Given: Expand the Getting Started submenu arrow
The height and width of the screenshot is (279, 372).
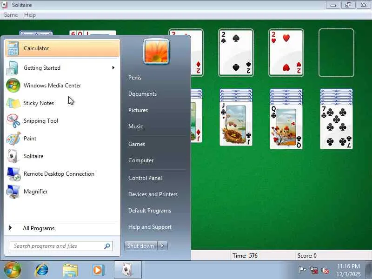Looking at the screenshot, I should 113,68.
